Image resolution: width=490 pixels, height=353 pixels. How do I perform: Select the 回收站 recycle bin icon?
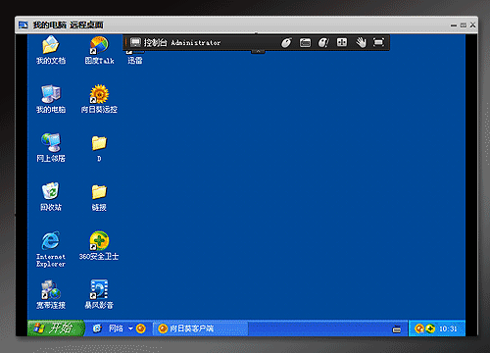point(51,196)
